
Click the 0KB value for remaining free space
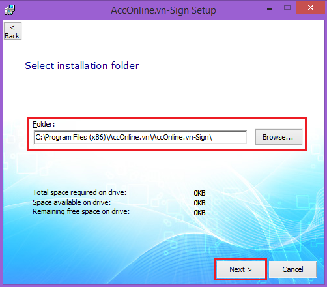click(199, 213)
